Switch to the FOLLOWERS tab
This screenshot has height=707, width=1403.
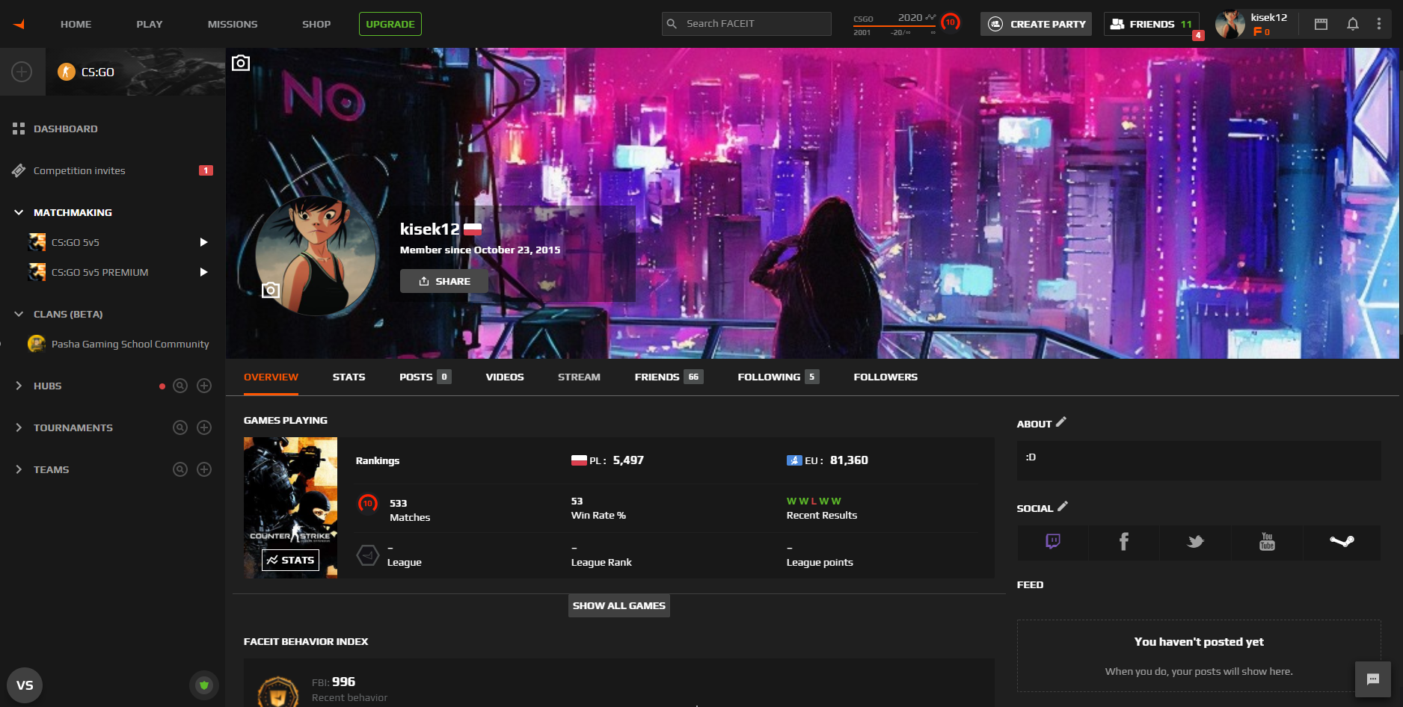tap(885, 377)
